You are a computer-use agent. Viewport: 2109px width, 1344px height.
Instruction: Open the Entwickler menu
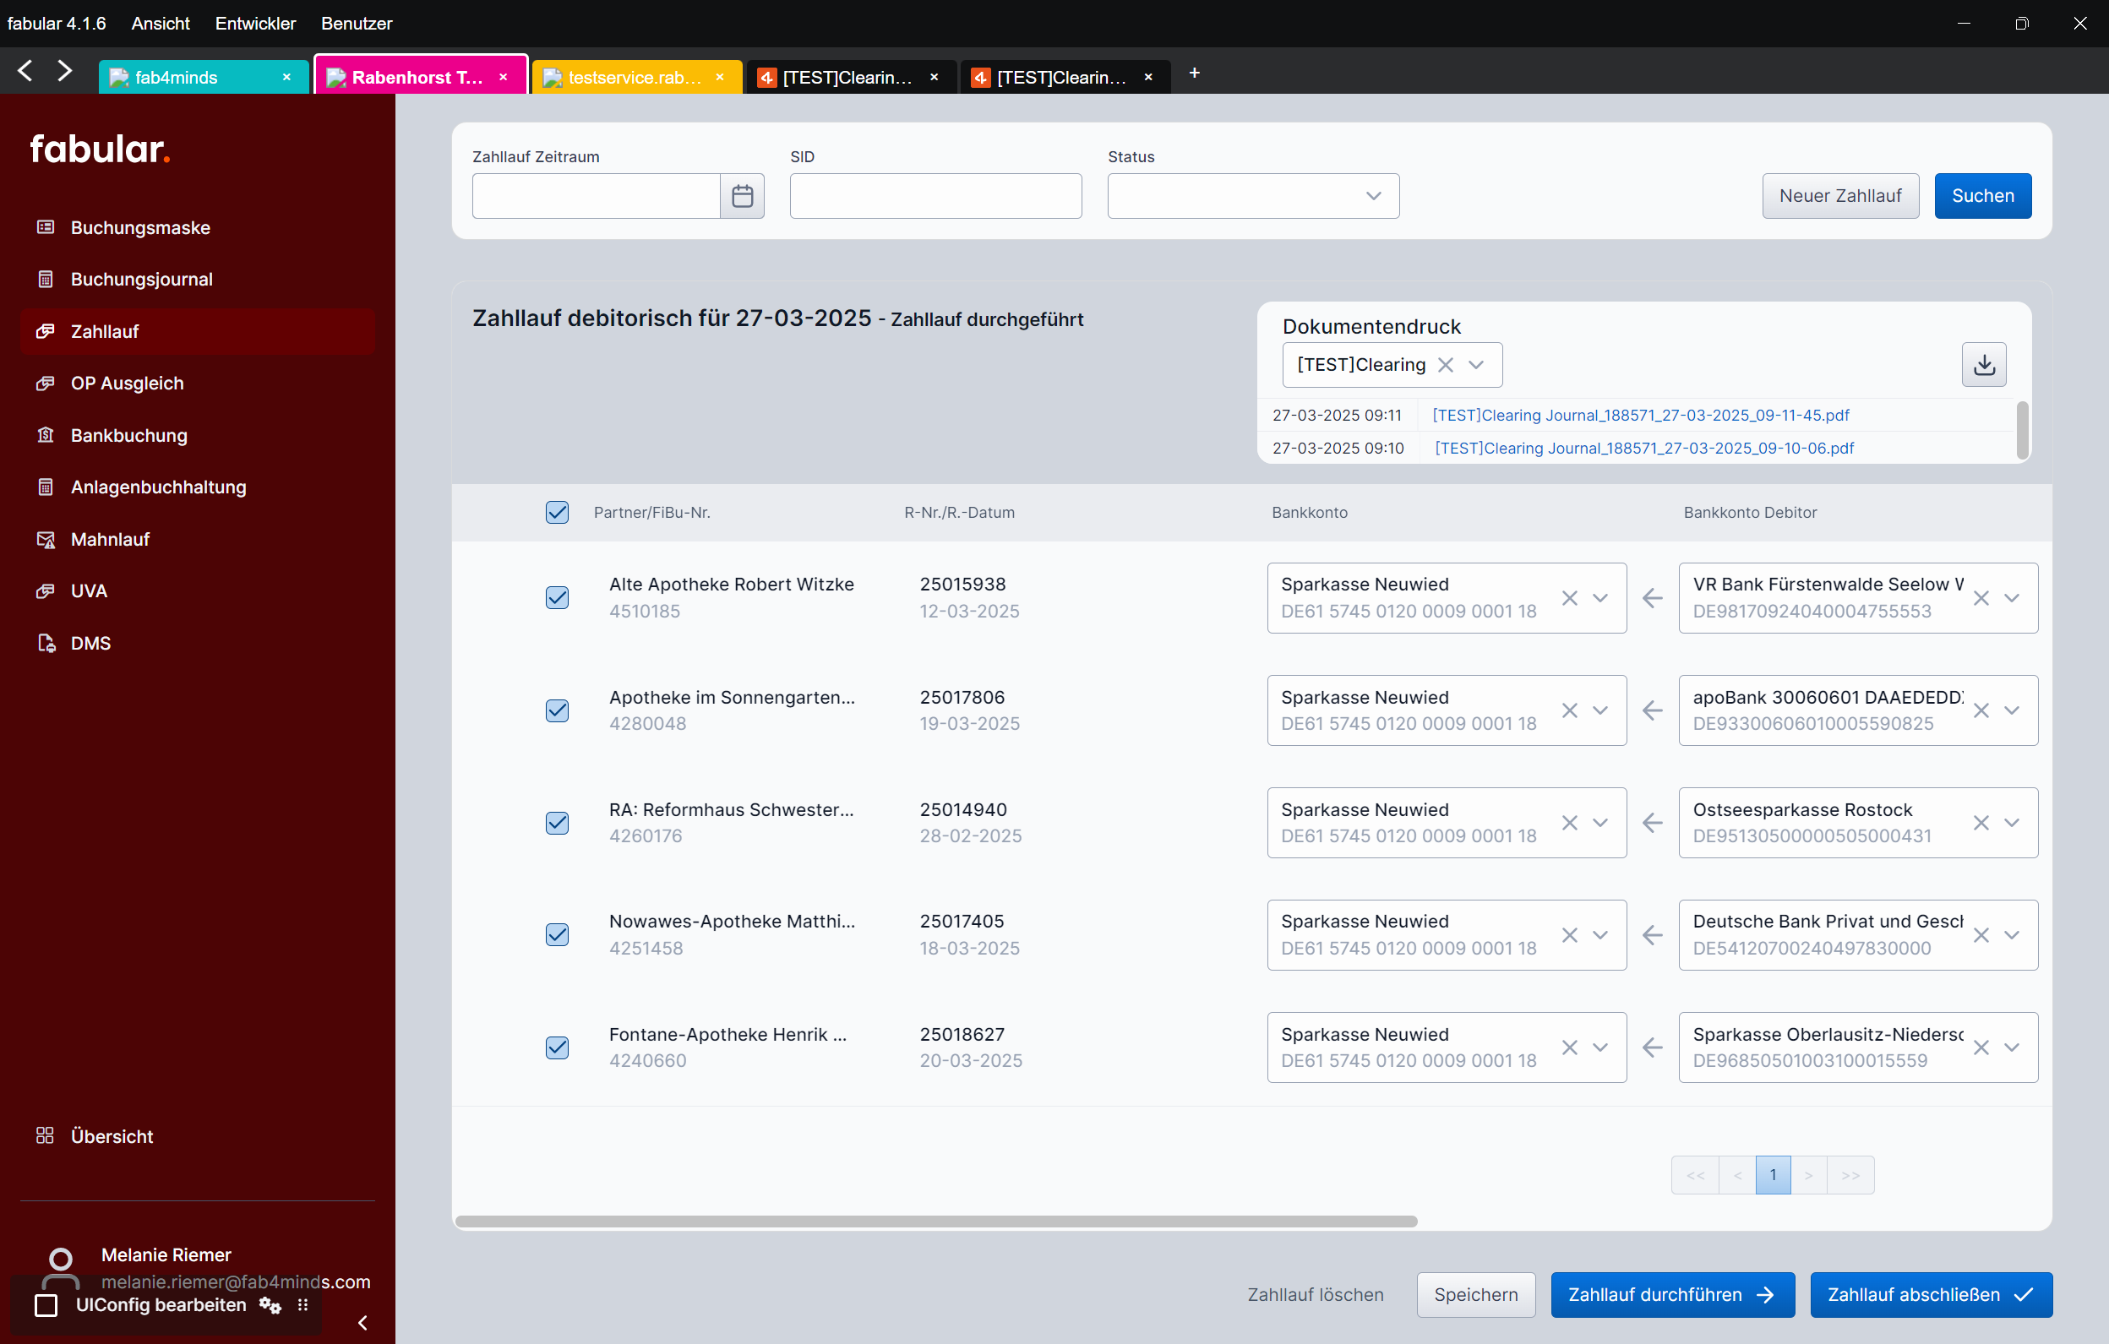pos(255,24)
